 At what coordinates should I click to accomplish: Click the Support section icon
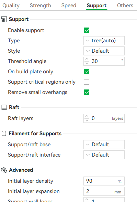pos(4,19)
